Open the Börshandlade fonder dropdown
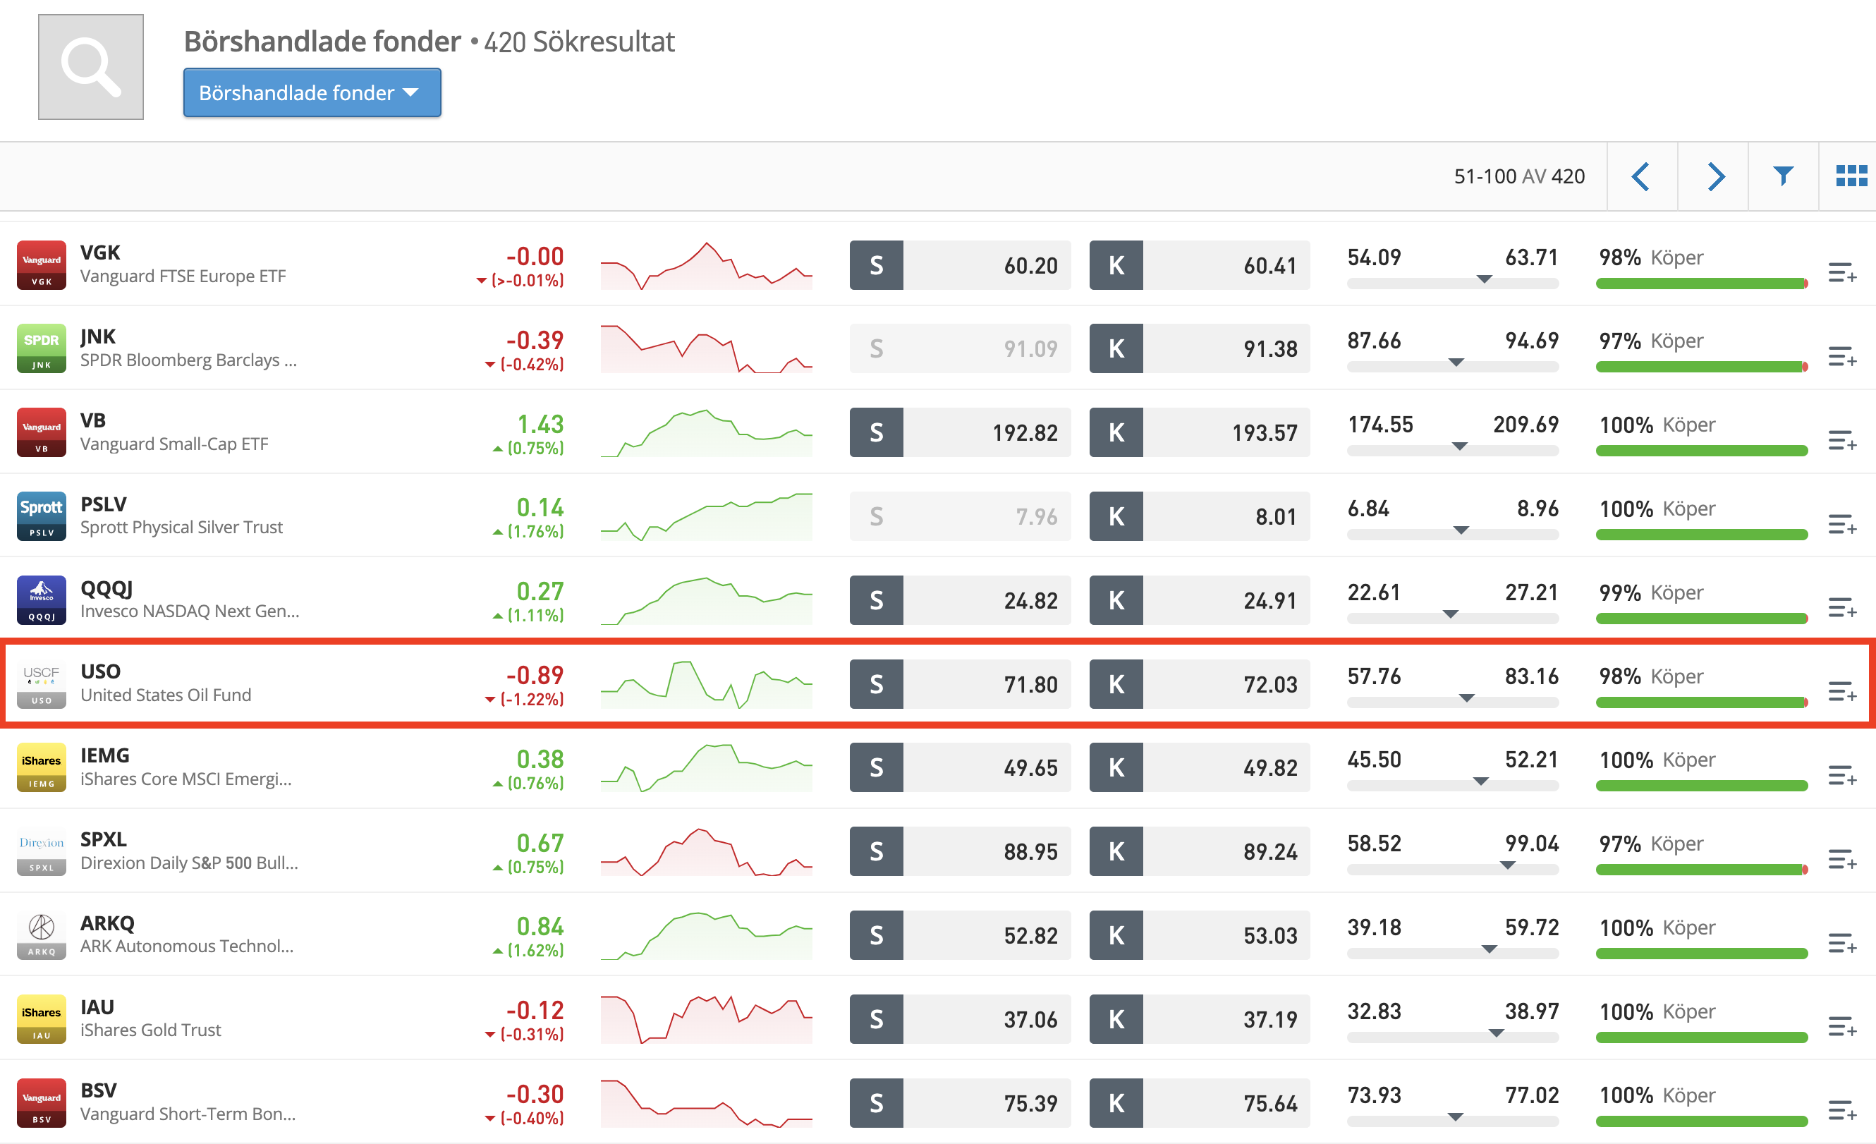The height and width of the screenshot is (1144, 1876). 312,93
